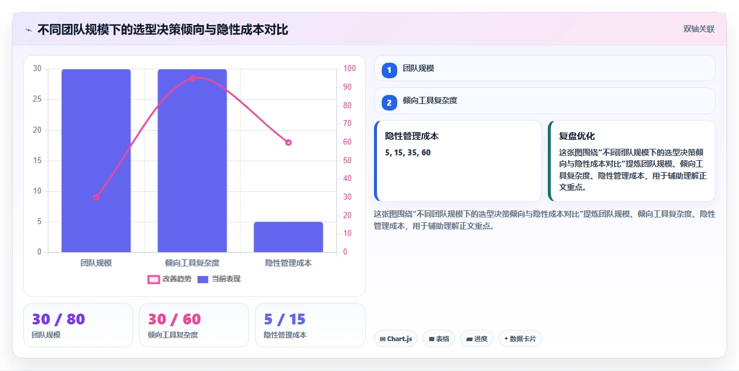Click the trend line point at 30
The image size is (739, 371).
point(96,197)
